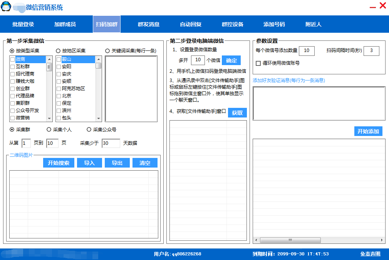Image resolution: width=389 pixels, height=260 pixels.
Task: Tick the 安顺 region checkbox
Action: [59, 81]
